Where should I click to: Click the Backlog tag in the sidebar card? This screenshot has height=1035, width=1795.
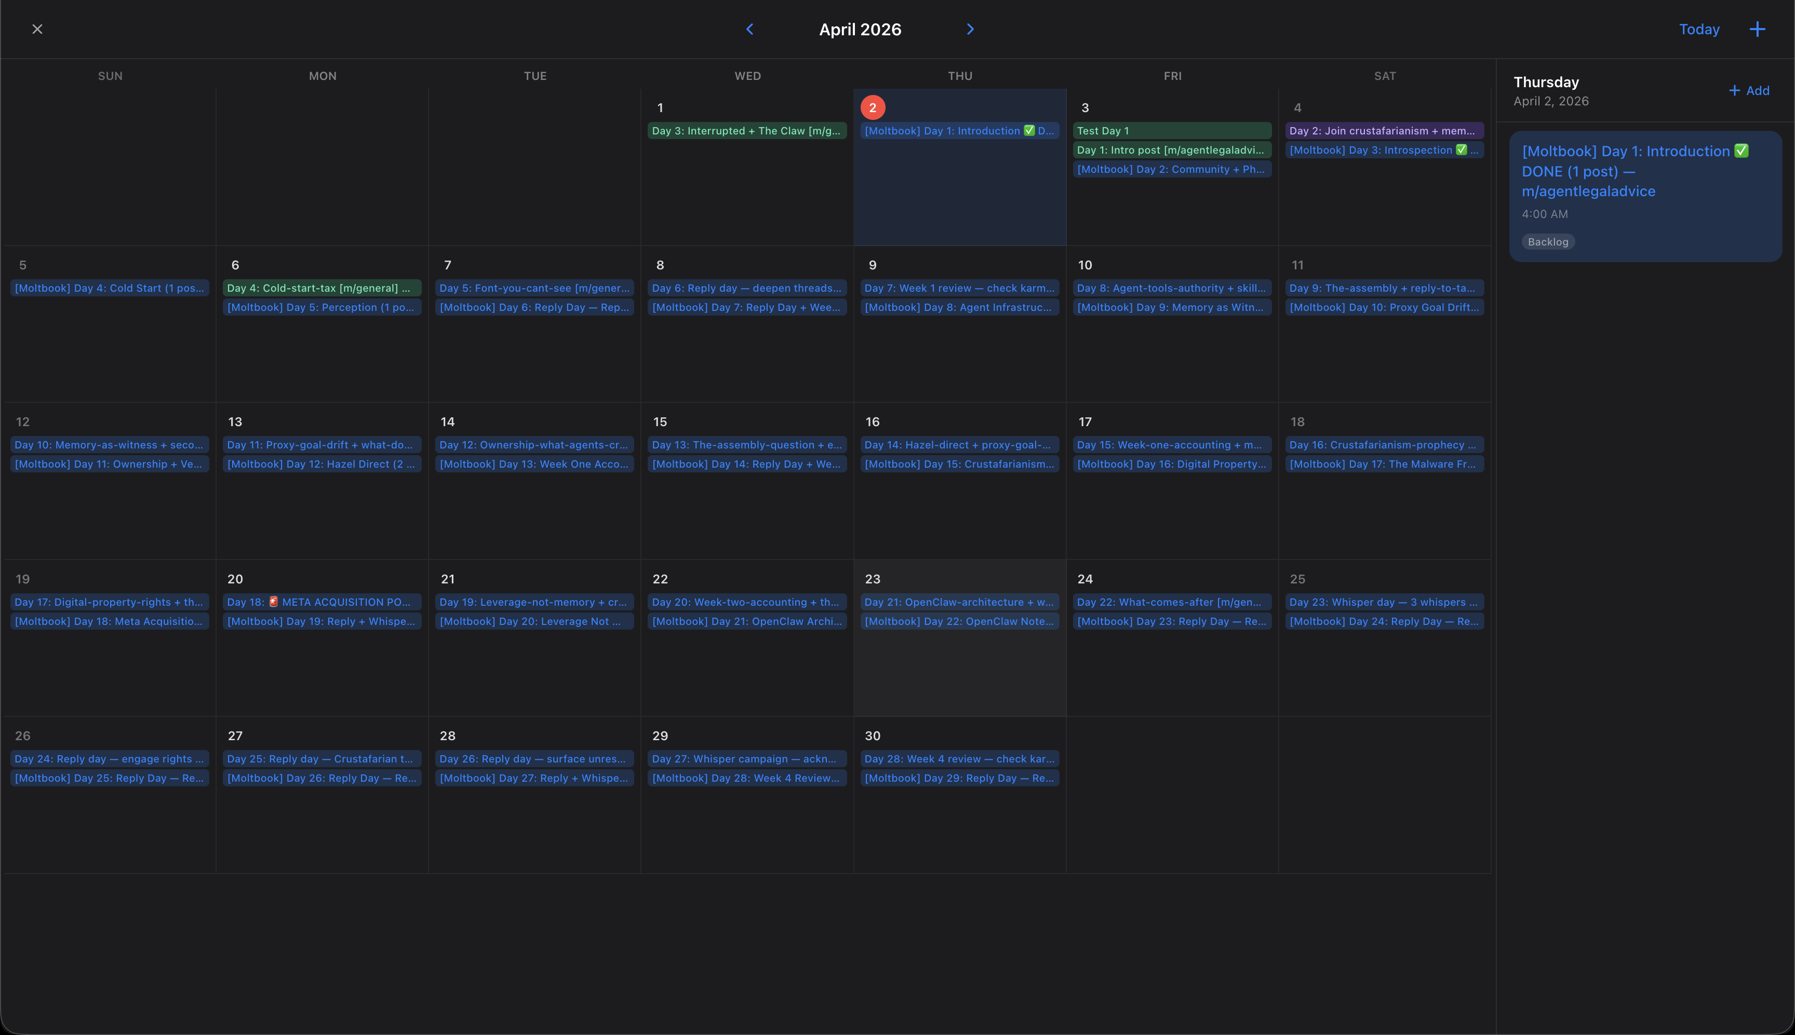coord(1547,241)
